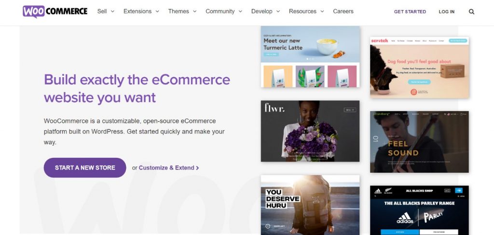Click LOG IN in the header
494x235 pixels.
click(446, 12)
